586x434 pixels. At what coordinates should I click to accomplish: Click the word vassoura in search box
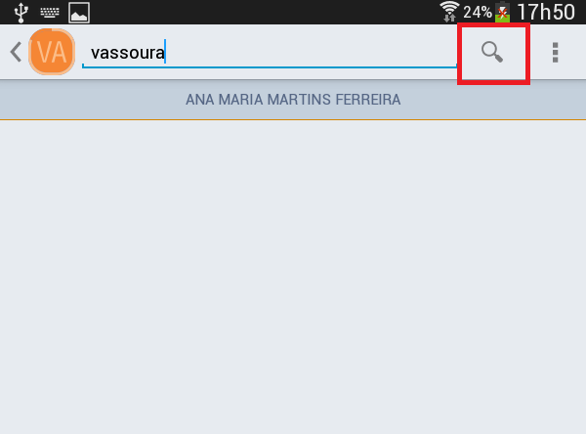127,53
